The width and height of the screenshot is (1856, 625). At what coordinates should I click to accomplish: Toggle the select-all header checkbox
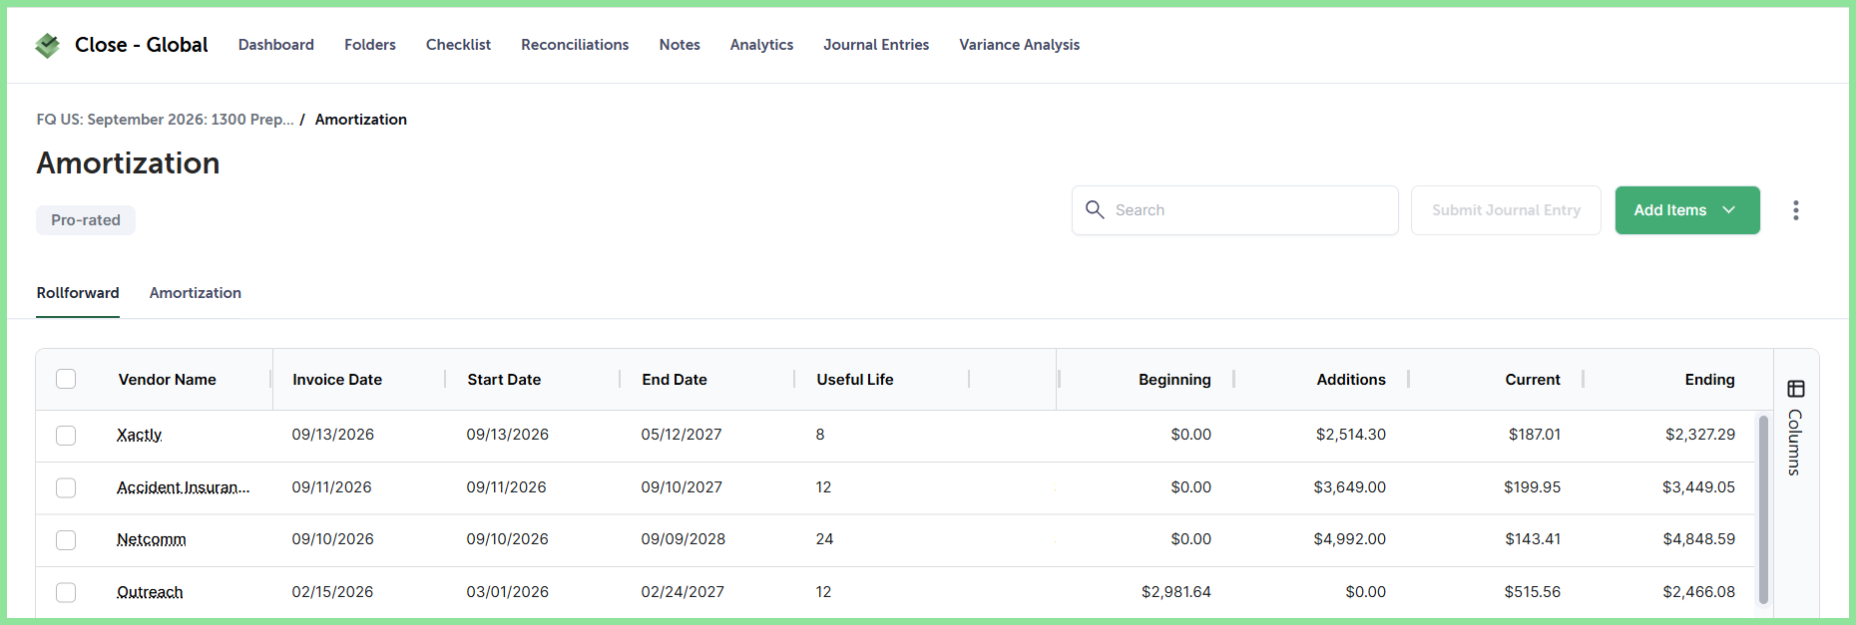click(66, 379)
